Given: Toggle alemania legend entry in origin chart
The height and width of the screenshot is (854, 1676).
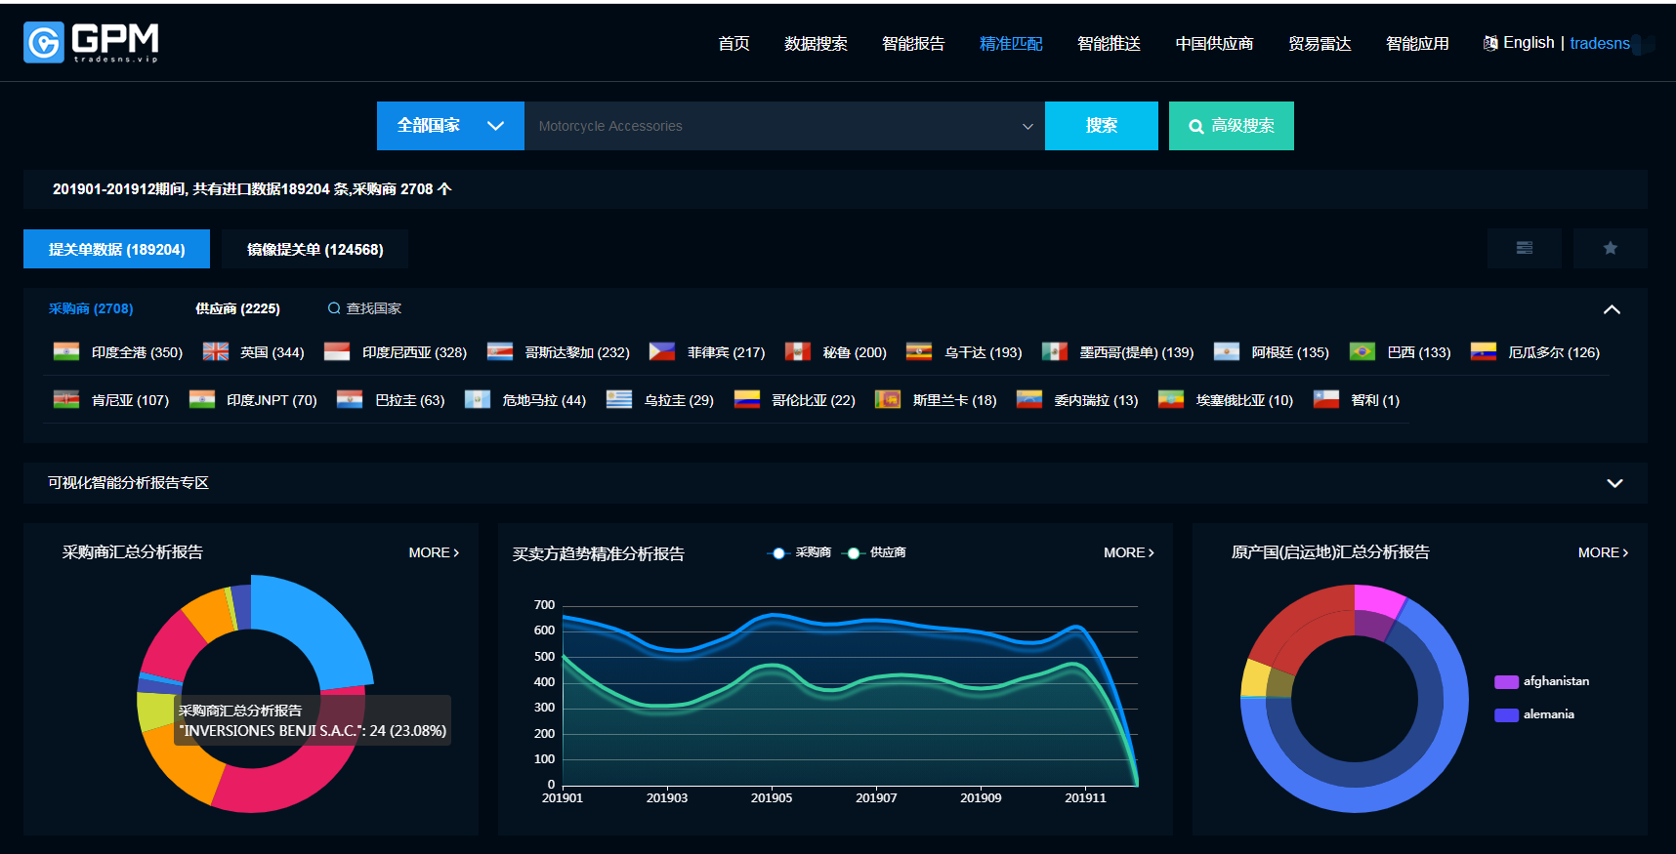Looking at the screenshot, I should (1534, 714).
